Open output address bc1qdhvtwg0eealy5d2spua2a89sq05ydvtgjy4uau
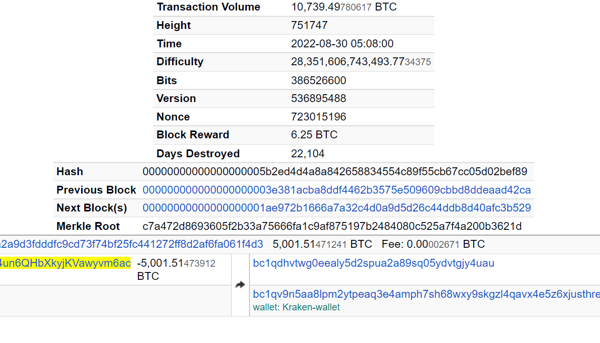 tap(373, 263)
